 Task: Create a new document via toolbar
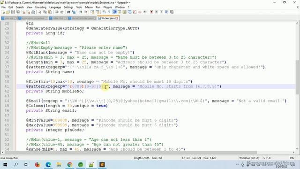tap(3, 12)
